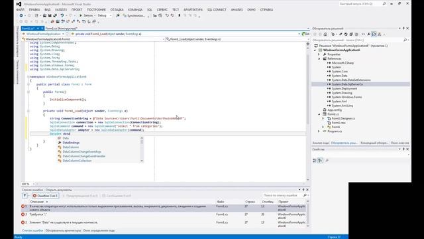Click the Navigate Backward toolbar icon

click(21, 16)
